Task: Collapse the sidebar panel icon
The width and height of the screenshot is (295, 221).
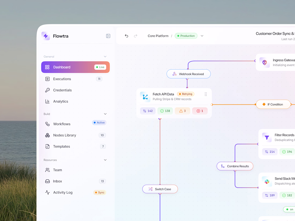Action: tap(108, 36)
